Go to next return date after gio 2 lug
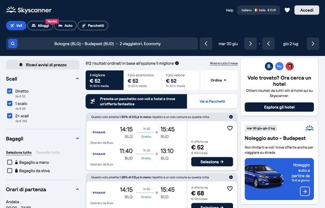The image size is (325, 208). point(313,44)
